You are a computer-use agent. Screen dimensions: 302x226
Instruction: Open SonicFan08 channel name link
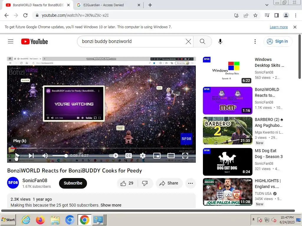pos(35,180)
